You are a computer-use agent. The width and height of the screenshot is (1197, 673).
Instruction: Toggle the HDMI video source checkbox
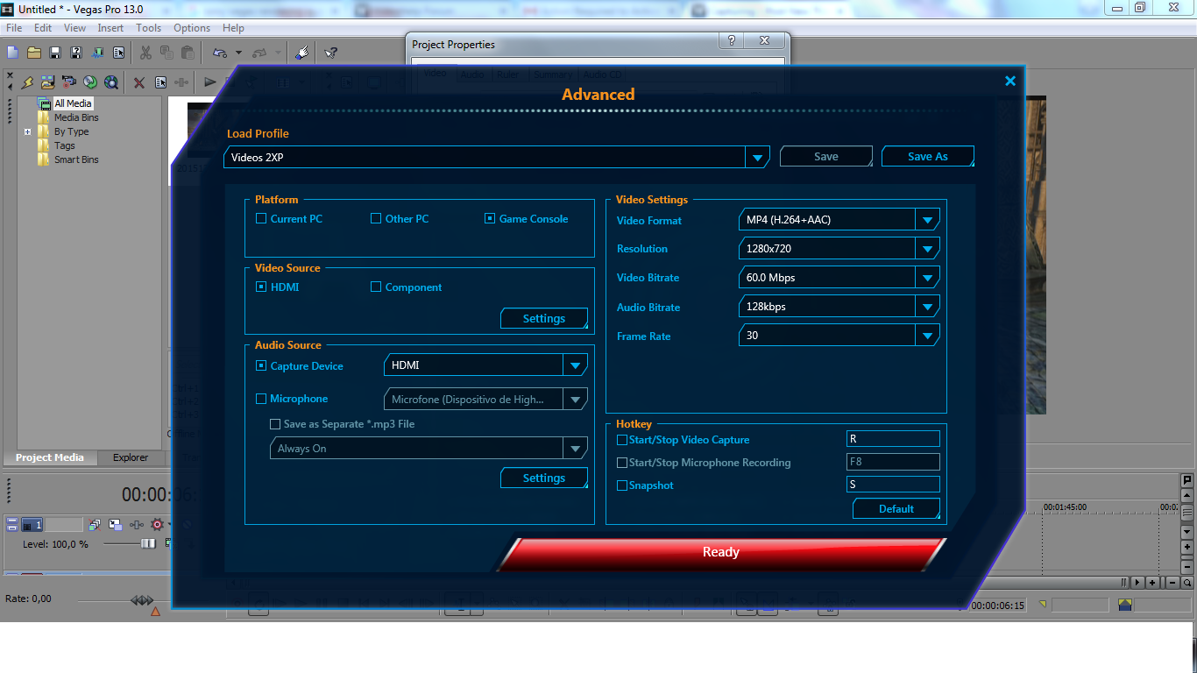click(261, 287)
